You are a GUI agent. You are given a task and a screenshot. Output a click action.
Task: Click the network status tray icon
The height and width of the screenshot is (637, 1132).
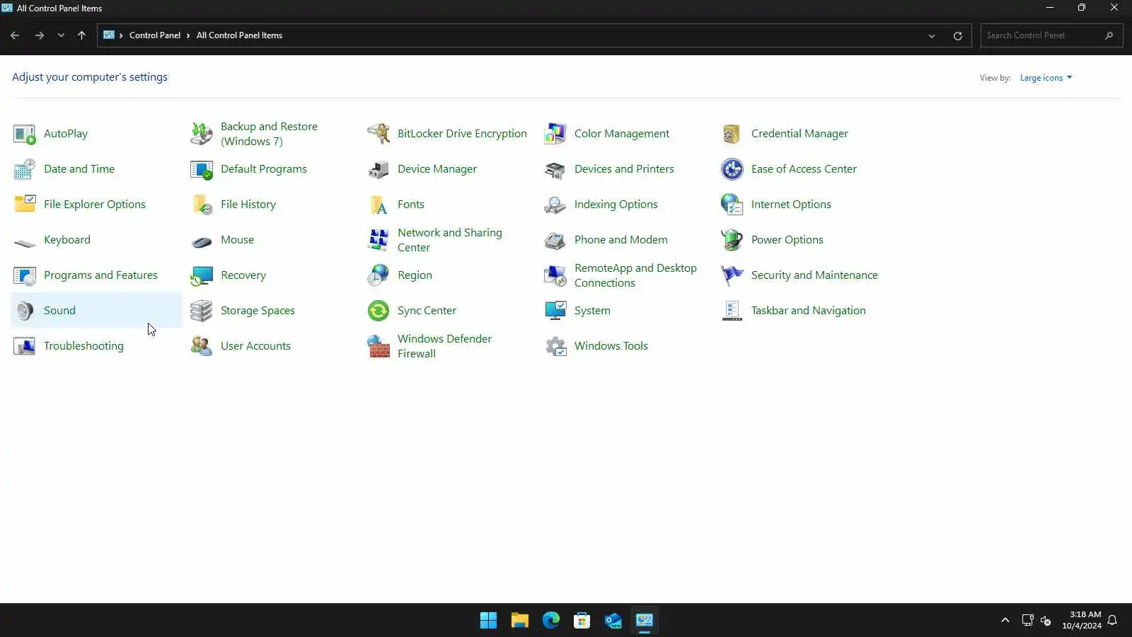(1027, 621)
